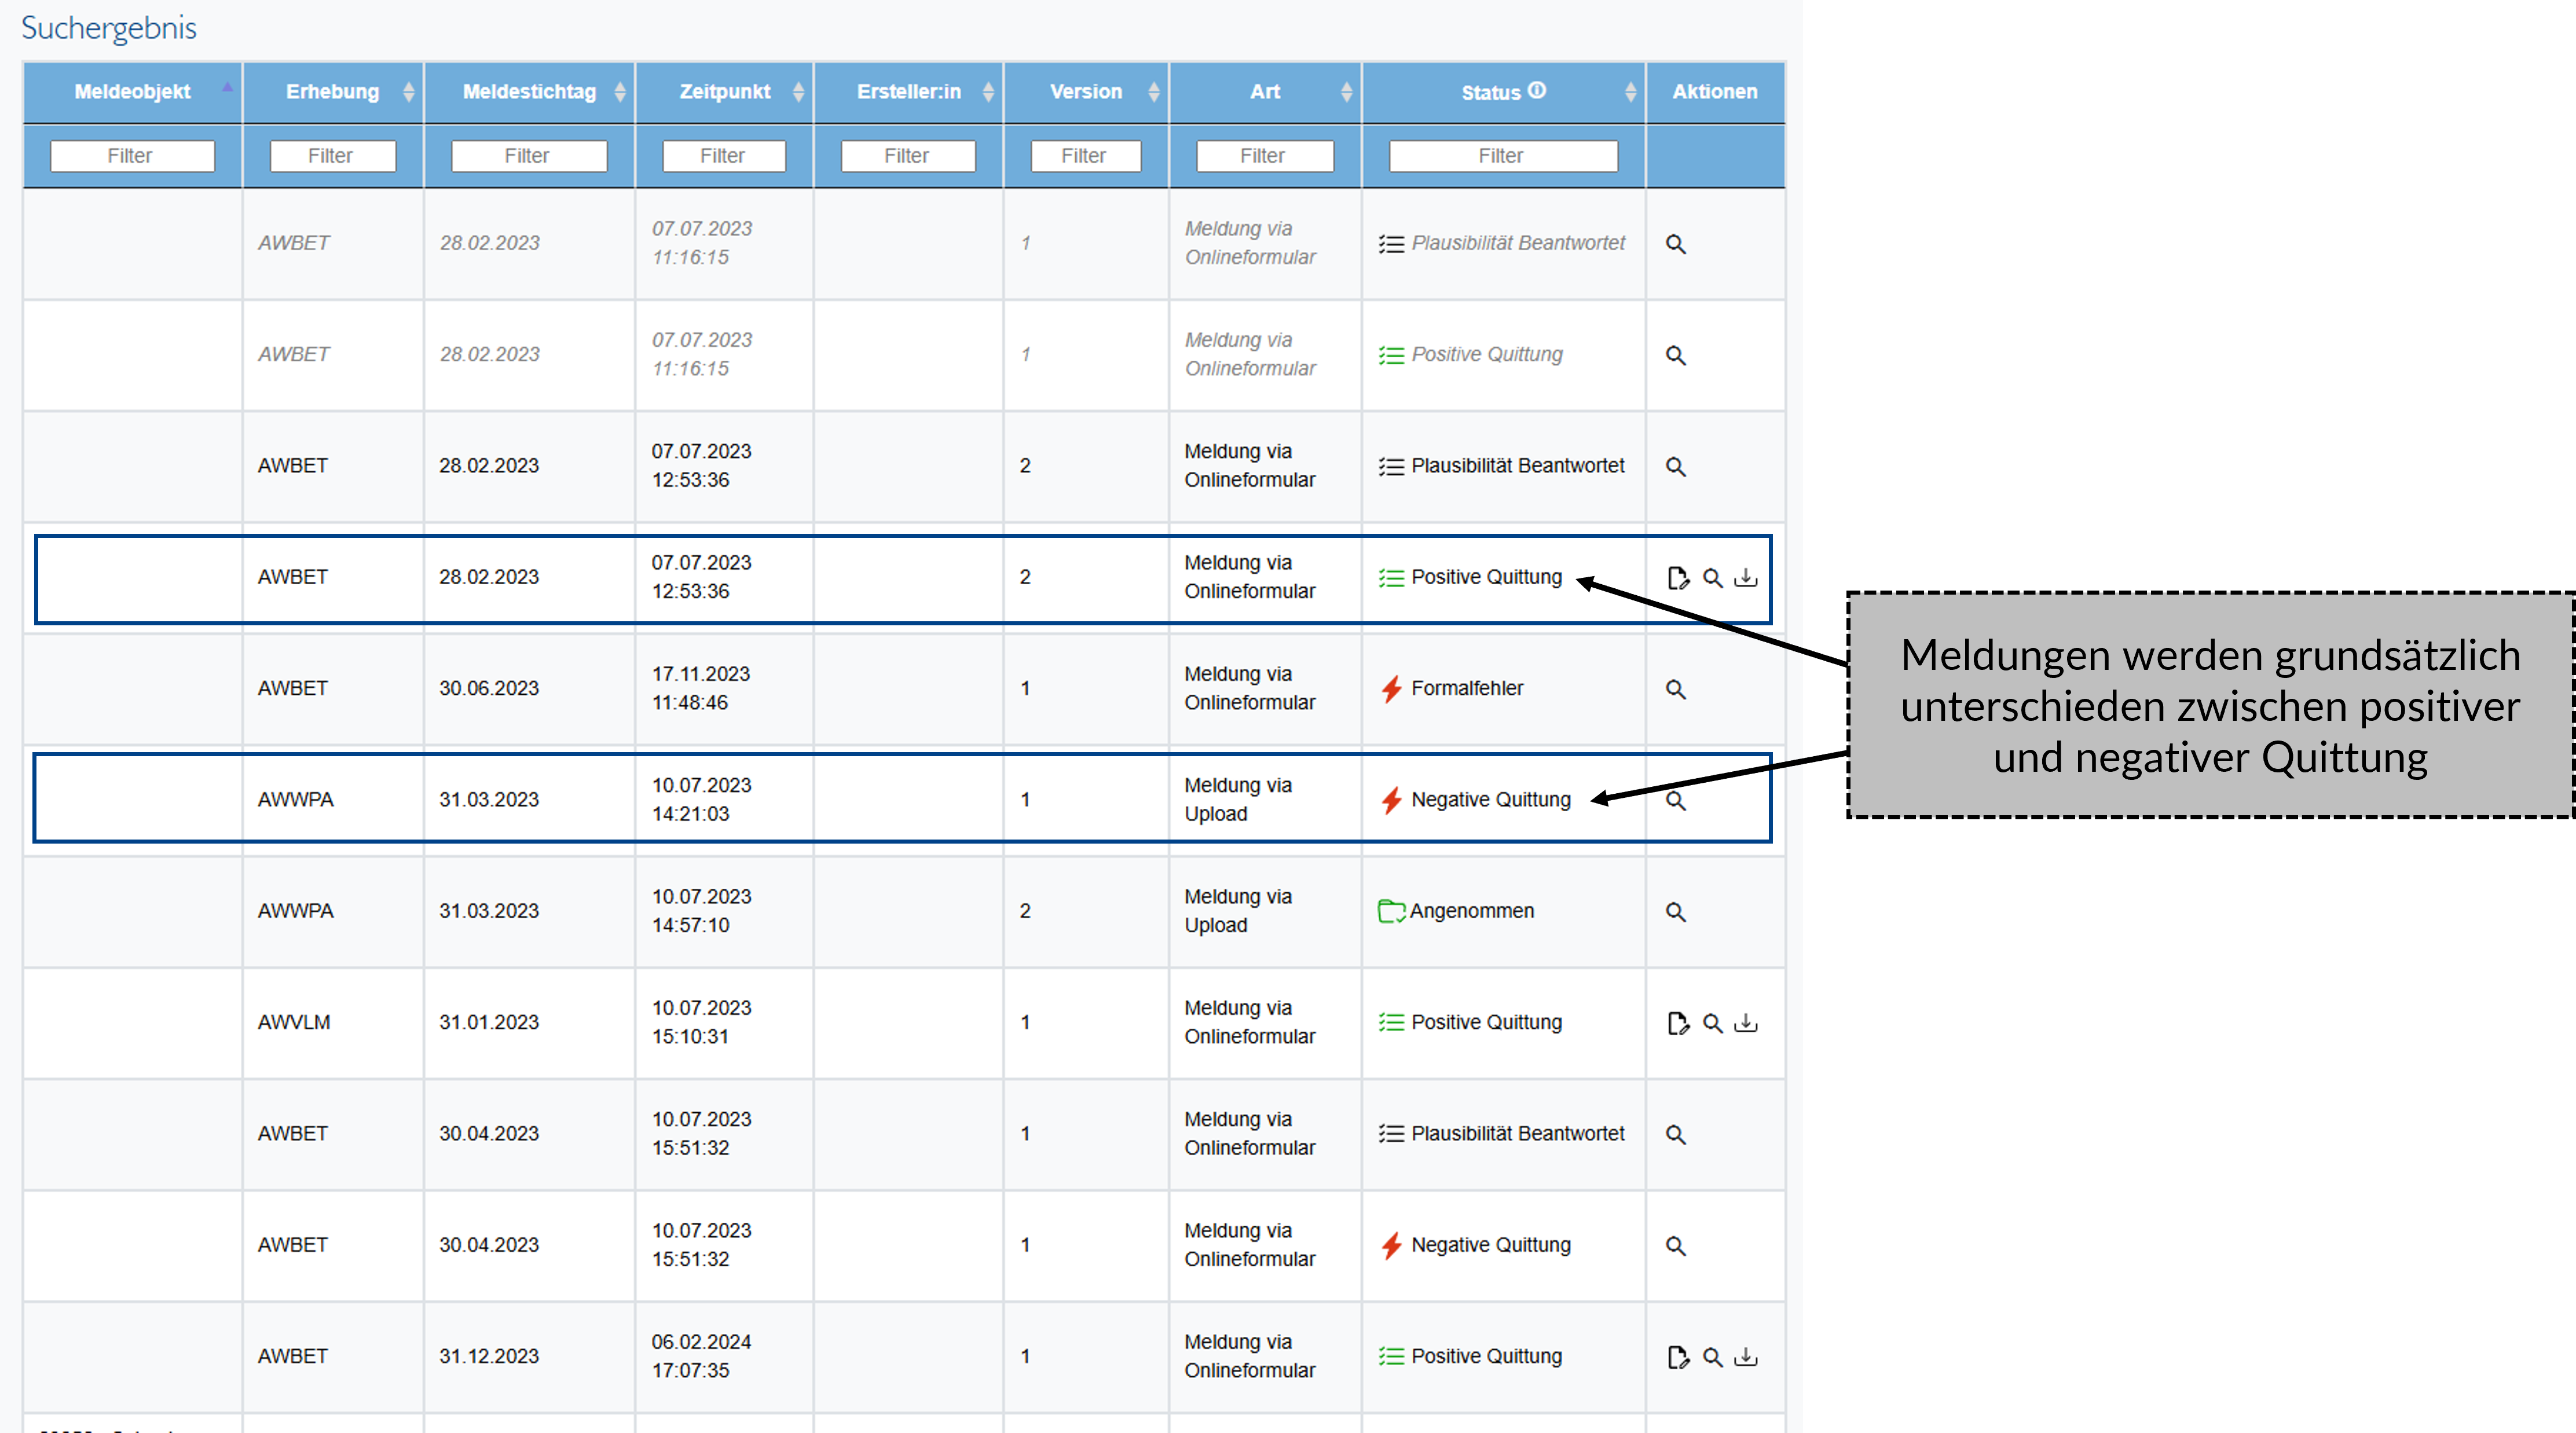Viewport: 2576px width, 1433px height.
Task: Sort by Zeitpunkt column arrows
Action: point(798,92)
